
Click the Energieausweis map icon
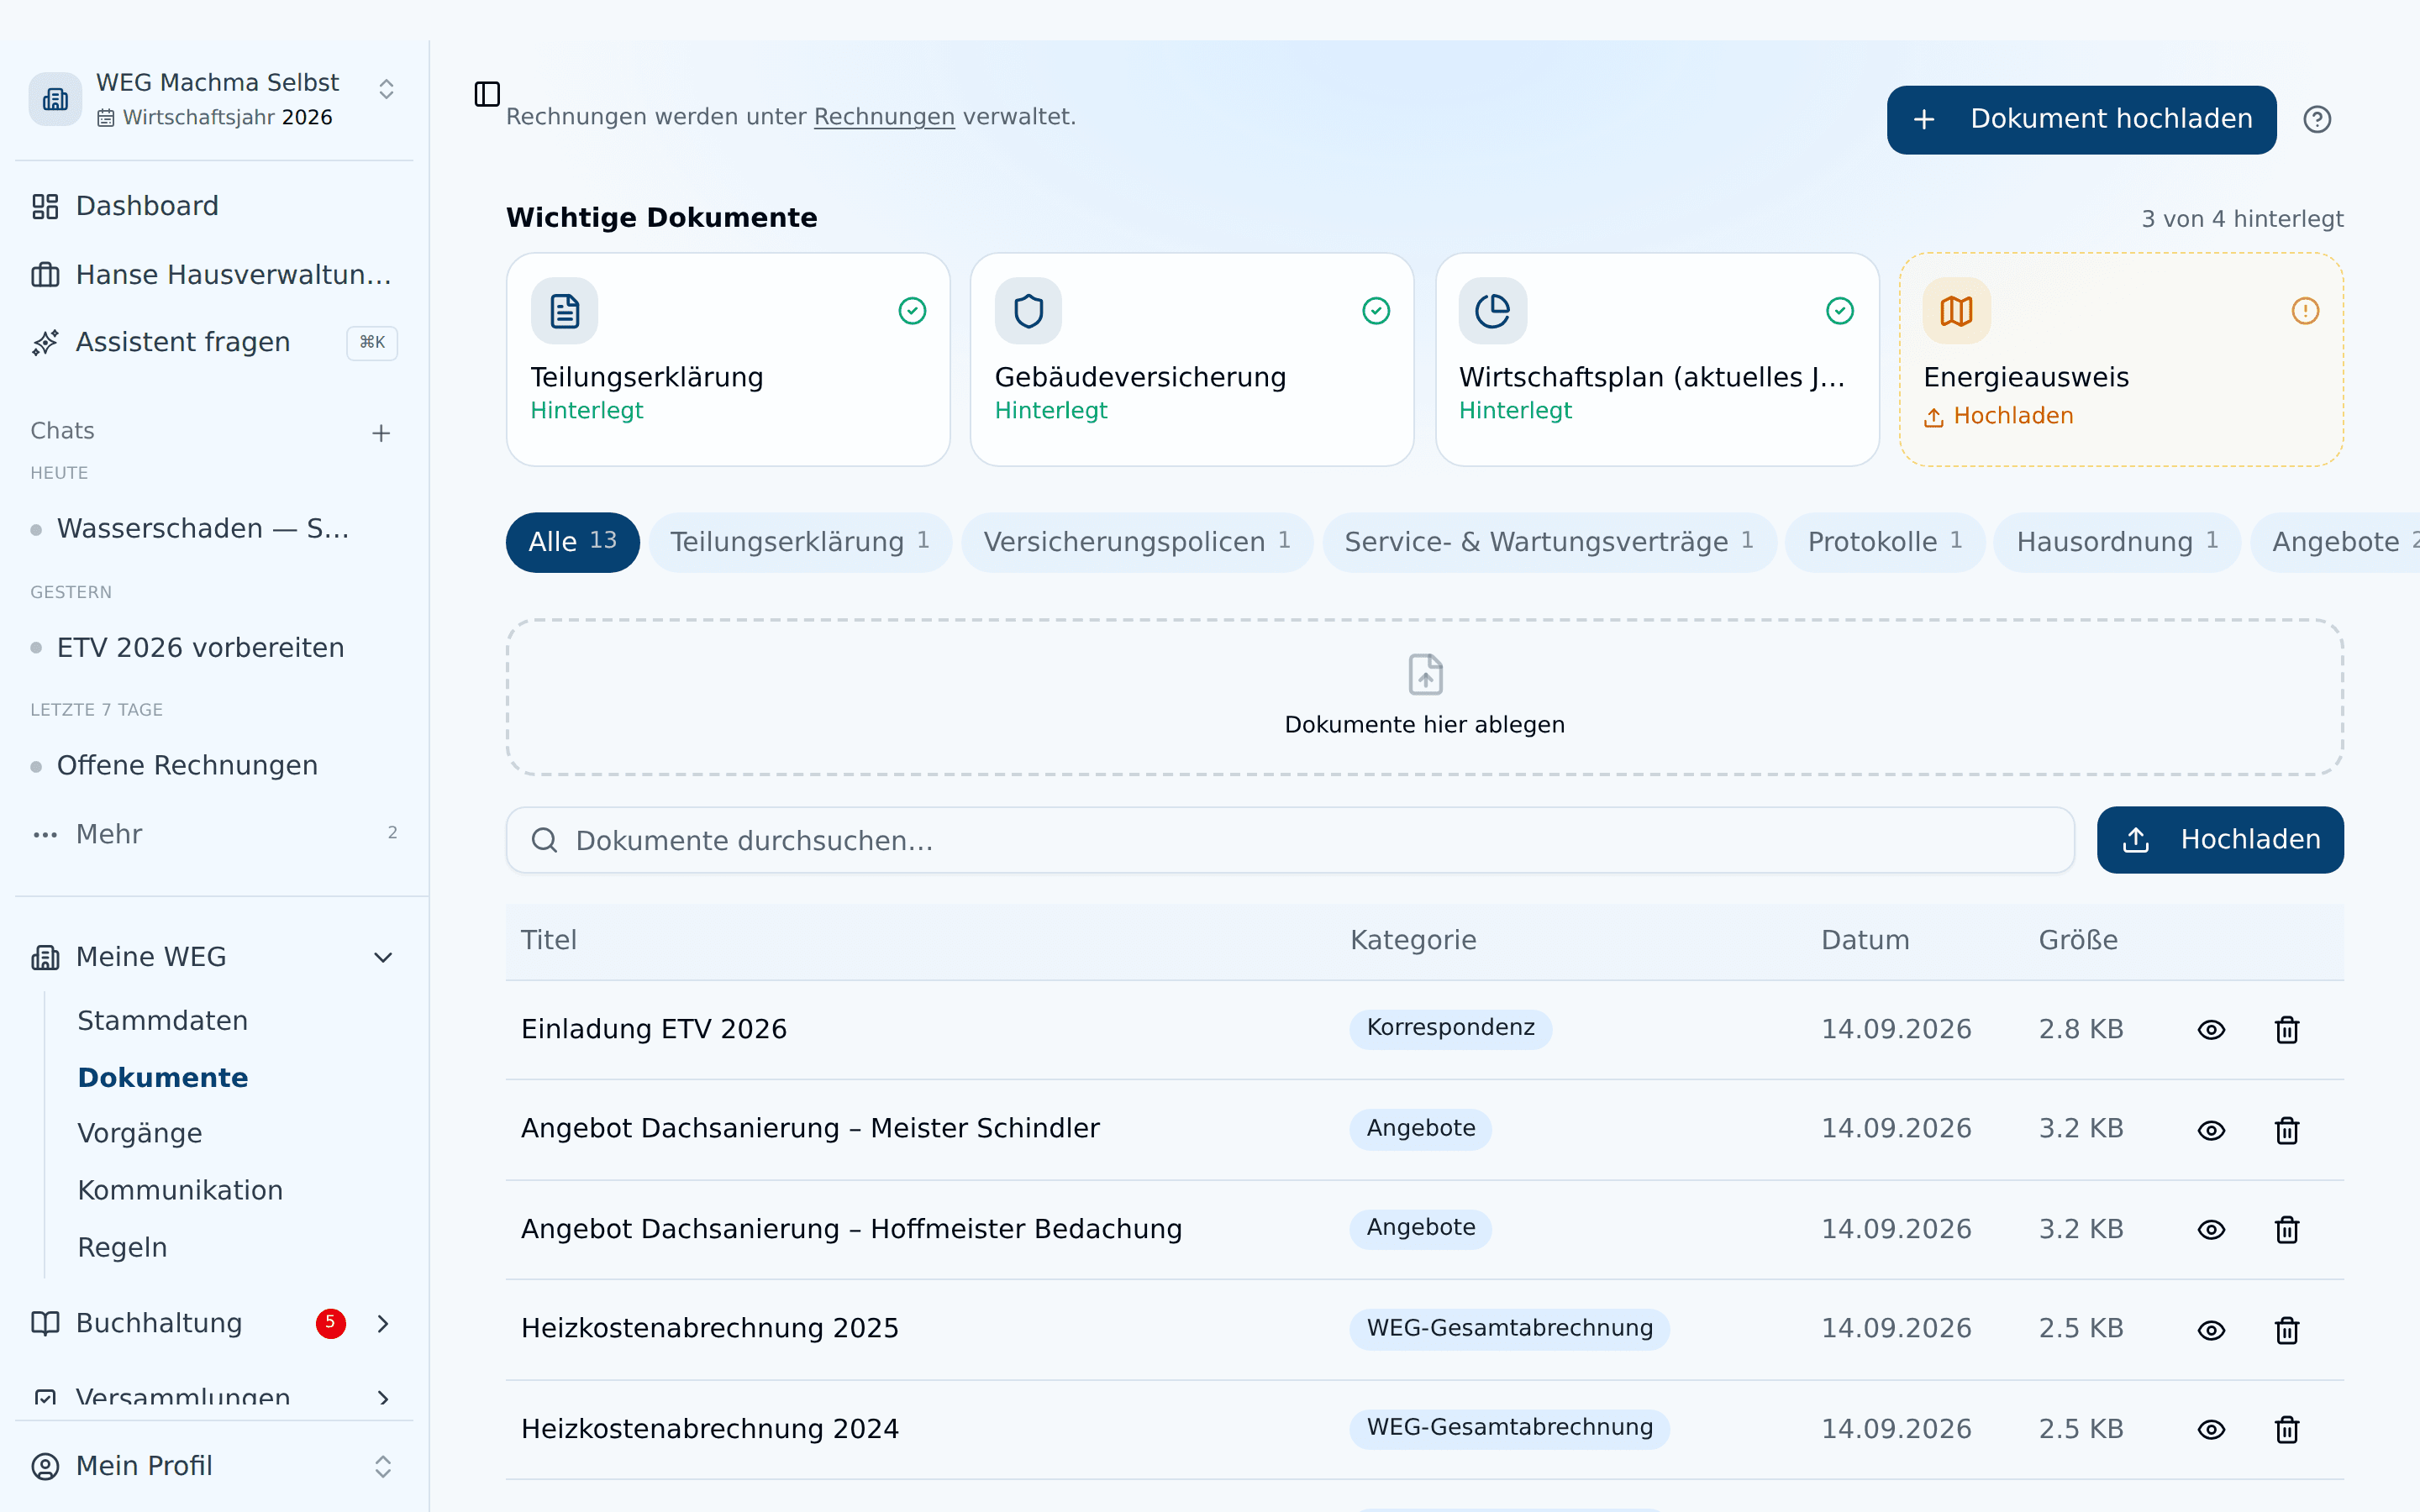(1956, 311)
